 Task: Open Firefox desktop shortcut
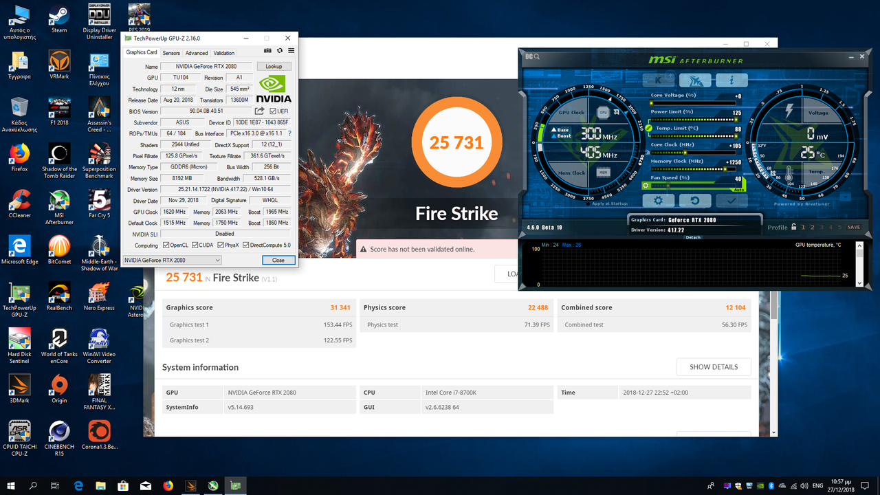pos(20,157)
